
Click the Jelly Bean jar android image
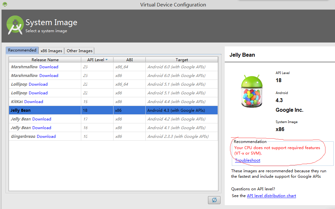pos(252,91)
